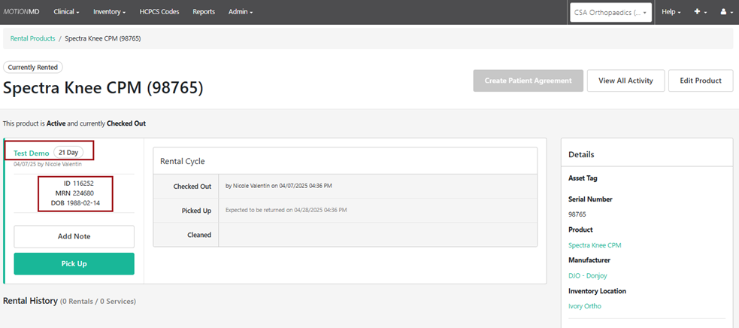Expand the Admin dropdown menu

pyautogui.click(x=241, y=12)
